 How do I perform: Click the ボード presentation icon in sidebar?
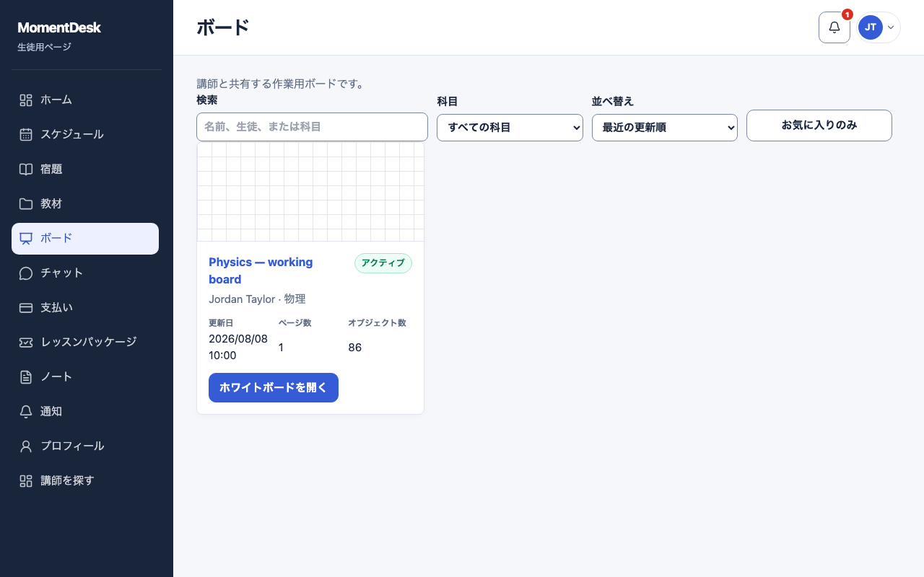[x=26, y=239]
